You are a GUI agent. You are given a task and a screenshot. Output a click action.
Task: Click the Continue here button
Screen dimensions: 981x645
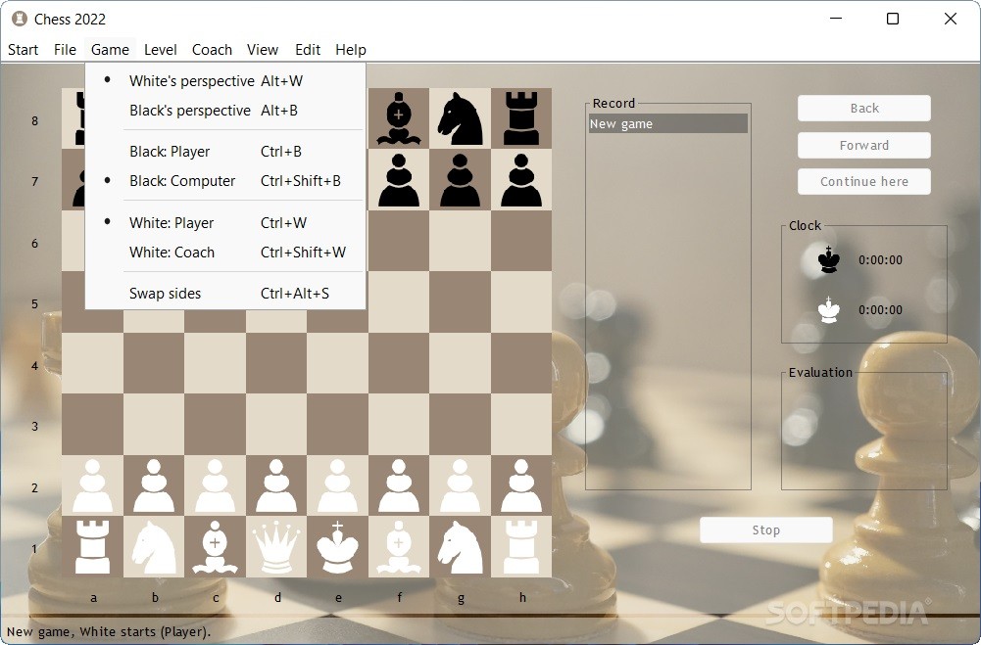pos(864,181)
